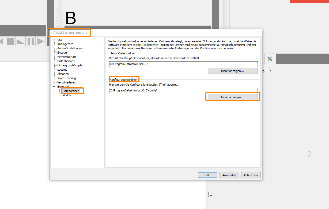Close the mAirList Systemsteuerung dialog

click(x=258, y=33)
